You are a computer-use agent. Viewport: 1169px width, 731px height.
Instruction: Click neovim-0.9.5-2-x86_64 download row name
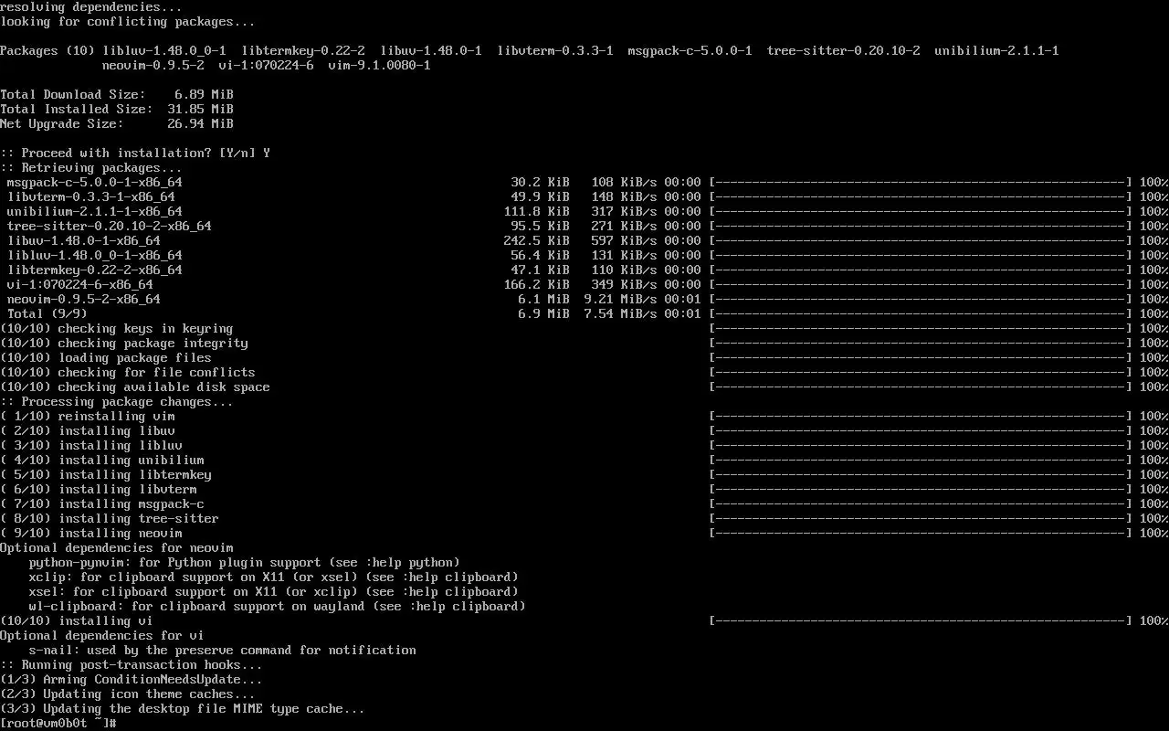(x=84, y=299)
